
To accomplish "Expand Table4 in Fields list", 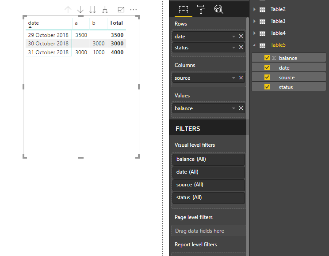I will point(254,33).
